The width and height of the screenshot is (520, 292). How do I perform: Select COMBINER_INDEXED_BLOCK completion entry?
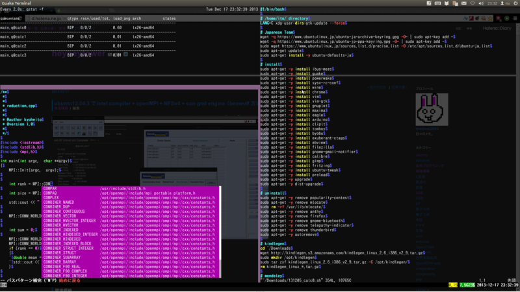[x=131, y=244]
